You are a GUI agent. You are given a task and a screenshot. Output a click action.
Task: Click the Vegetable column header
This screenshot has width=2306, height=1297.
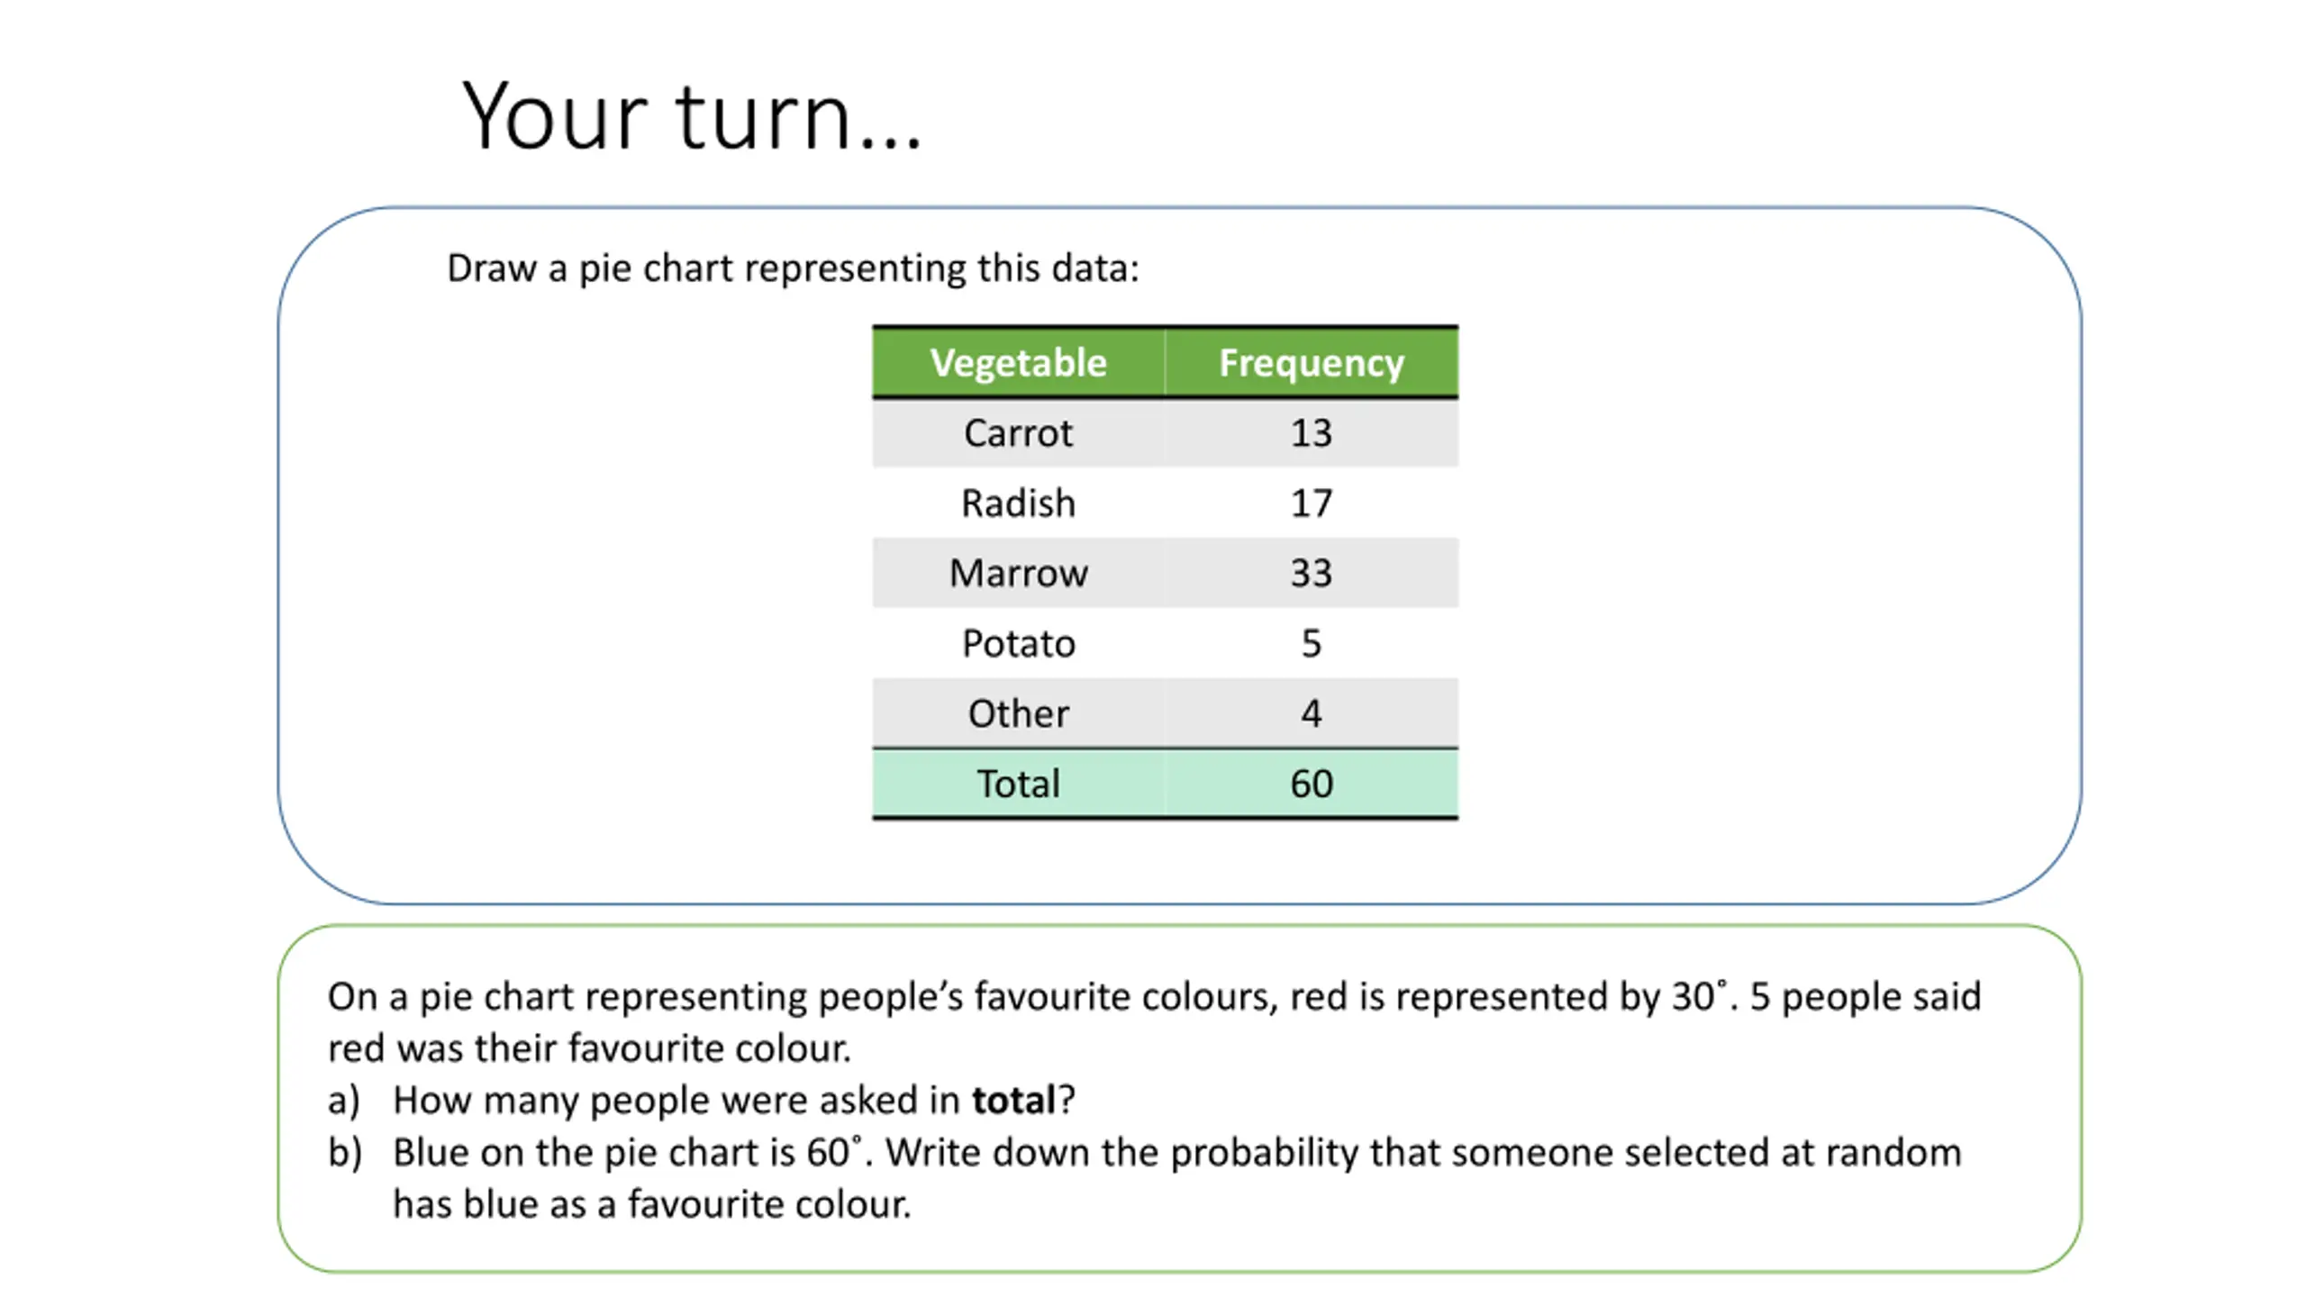pyautogui.click(x=1018, y=363)
